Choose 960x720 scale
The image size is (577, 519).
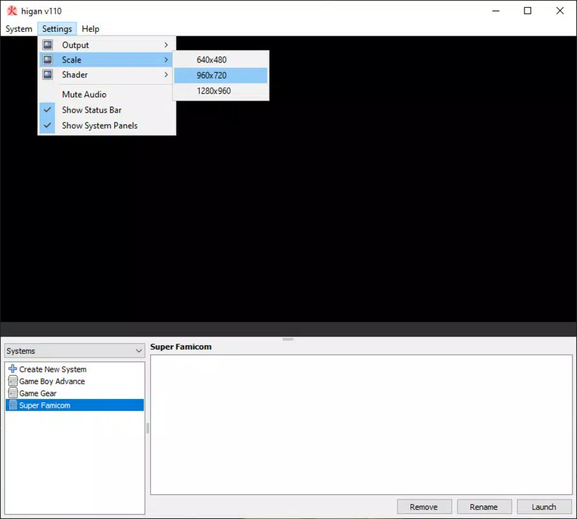[x=221, y=75]
